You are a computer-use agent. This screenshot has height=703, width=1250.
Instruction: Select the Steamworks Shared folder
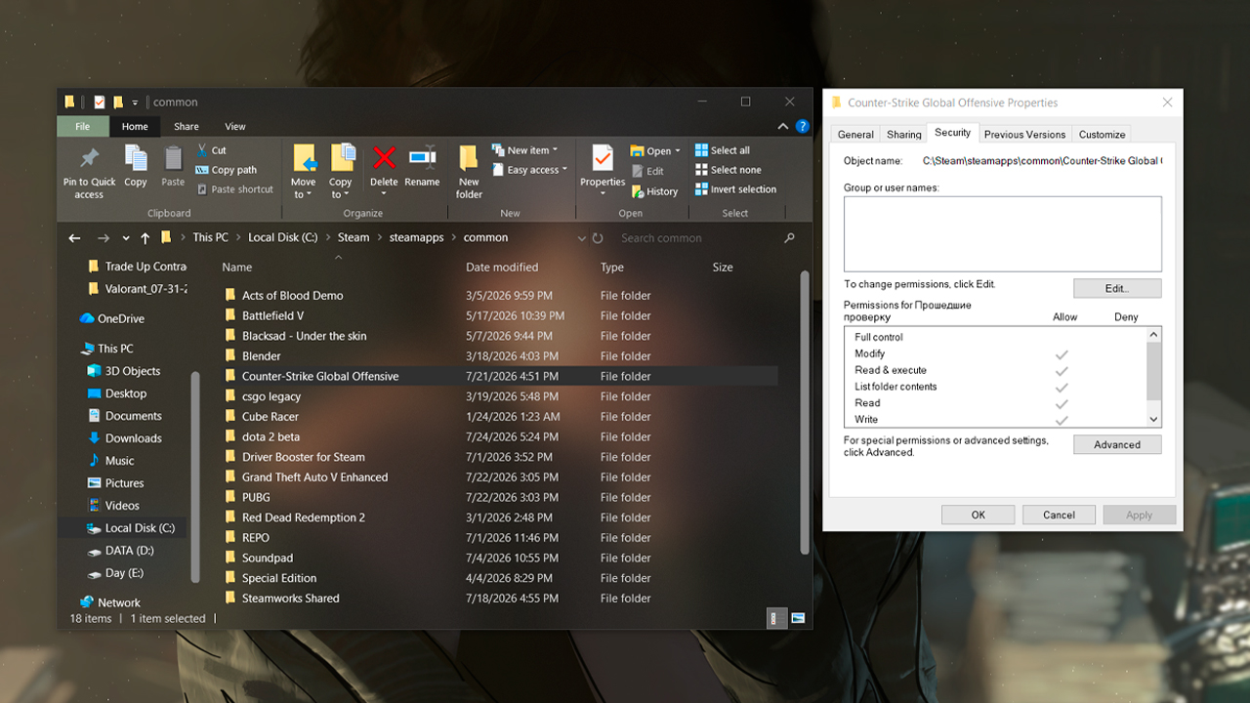[x=290, y=599]
